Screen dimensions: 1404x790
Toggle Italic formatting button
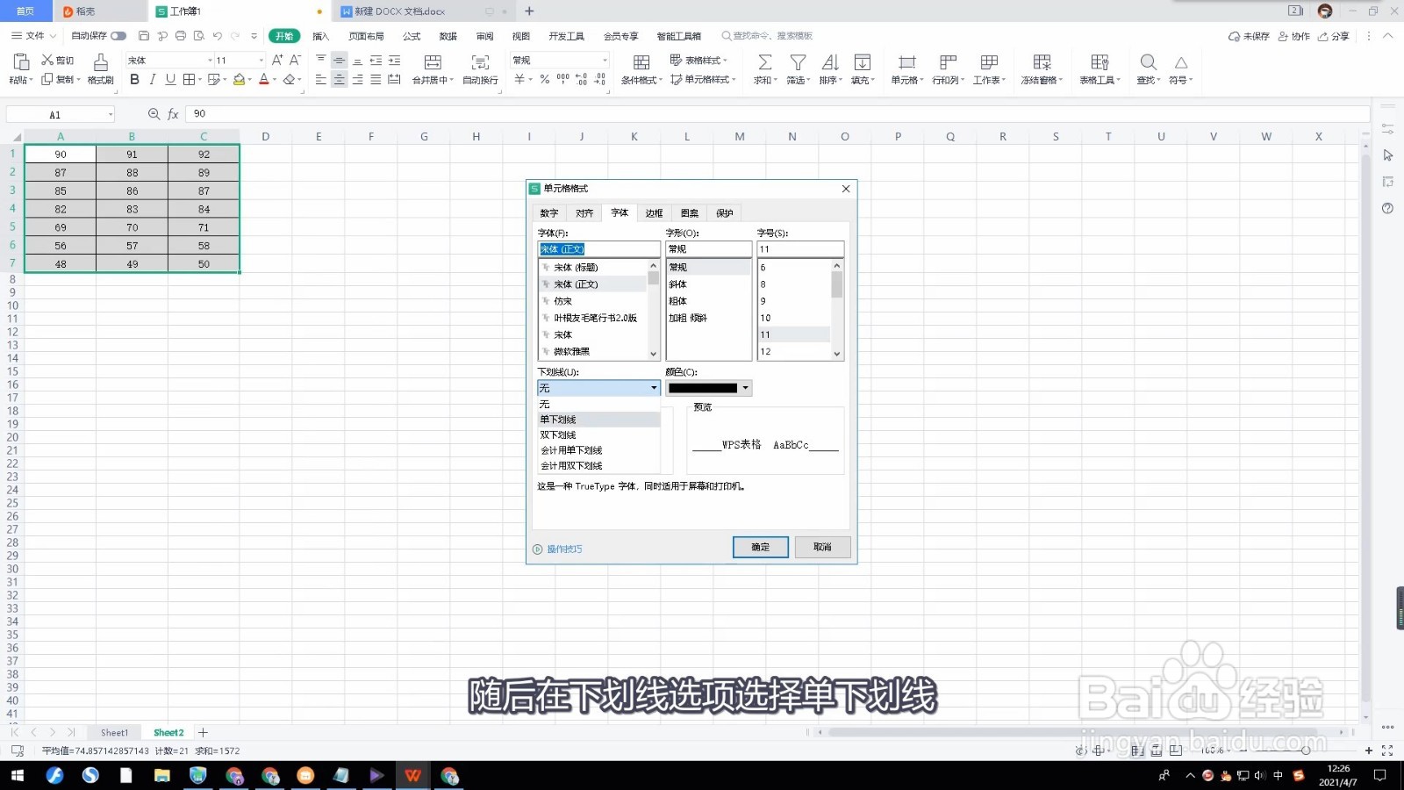click(153, 80)
